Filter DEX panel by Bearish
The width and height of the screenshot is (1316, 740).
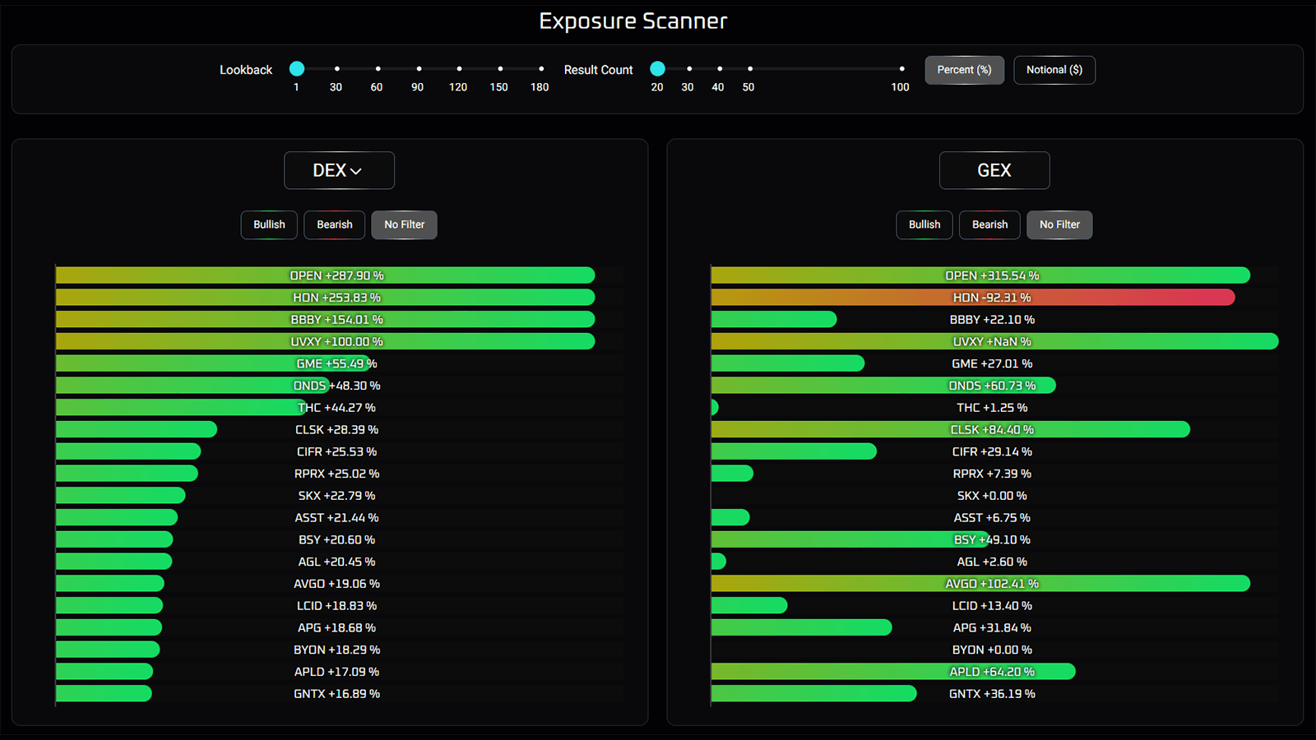coord(334,224)
